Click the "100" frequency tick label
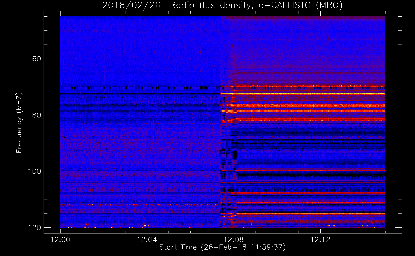Screen dimensions: 415x256 [34, 171]
